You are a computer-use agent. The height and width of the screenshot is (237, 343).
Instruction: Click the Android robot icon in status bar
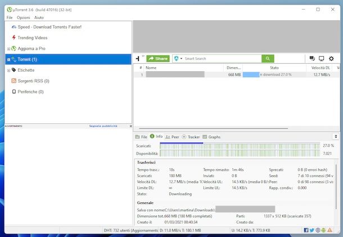[x=323, y=230]
